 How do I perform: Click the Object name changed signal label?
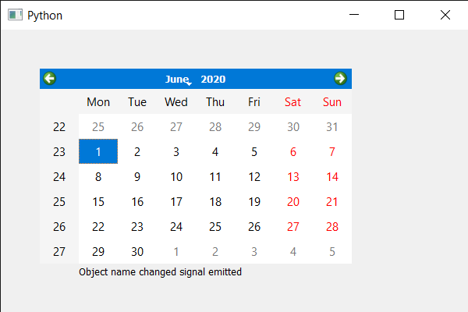click(160, 272)
